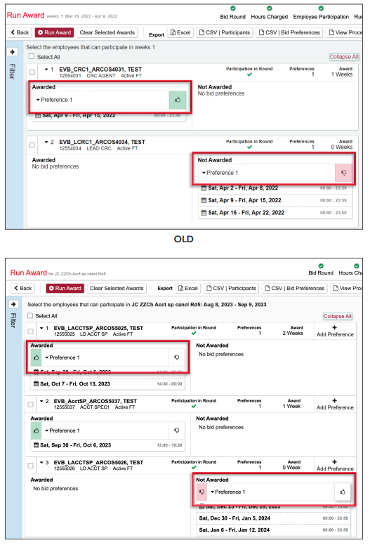The image size is (370, 545).
Task: Click Collapse All link in lower screen
Action: coord(337,316)
